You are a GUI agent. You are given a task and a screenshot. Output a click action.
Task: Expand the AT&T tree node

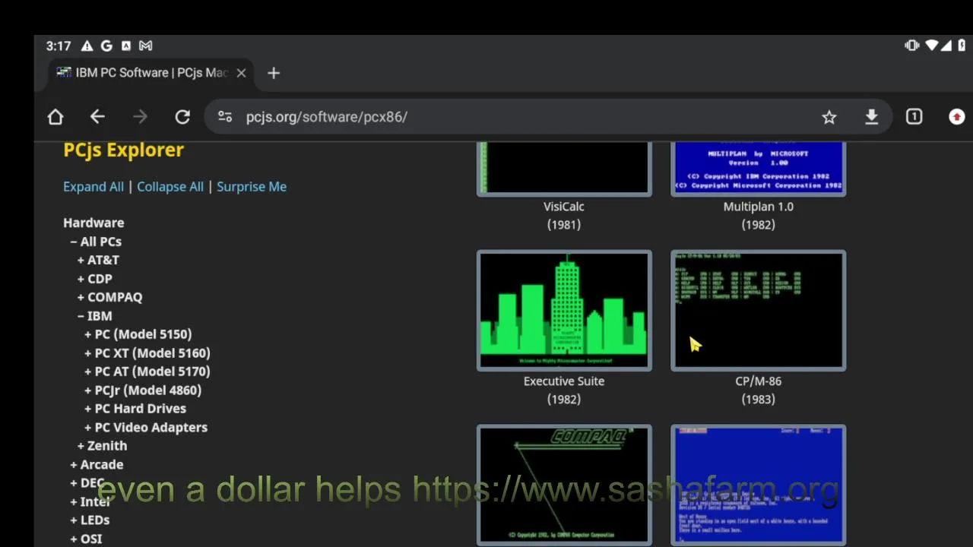[x=98, y=260]
